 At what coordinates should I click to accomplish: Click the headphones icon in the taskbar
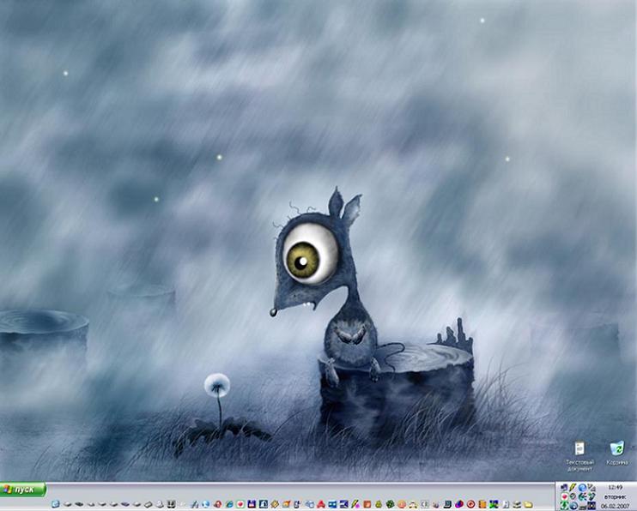point(412,504)
